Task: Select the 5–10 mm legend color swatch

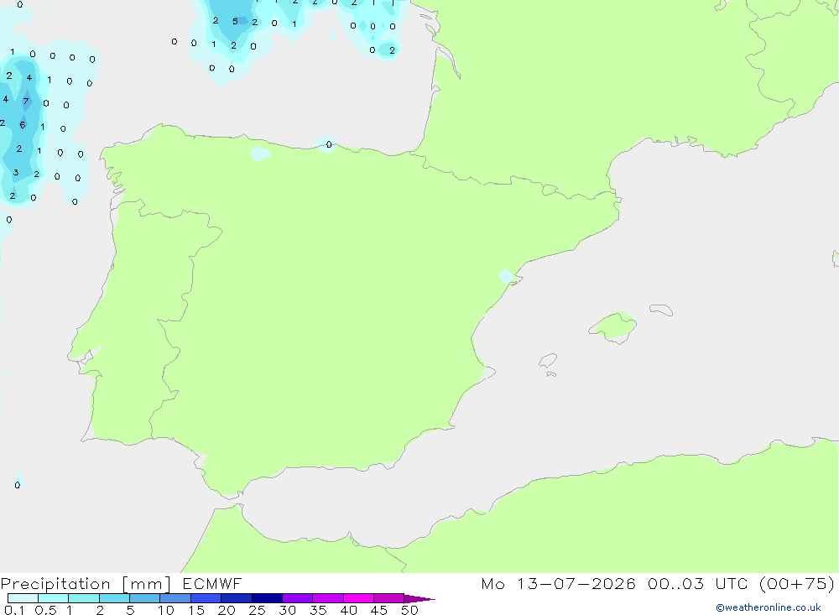Action: coord(145,598)
